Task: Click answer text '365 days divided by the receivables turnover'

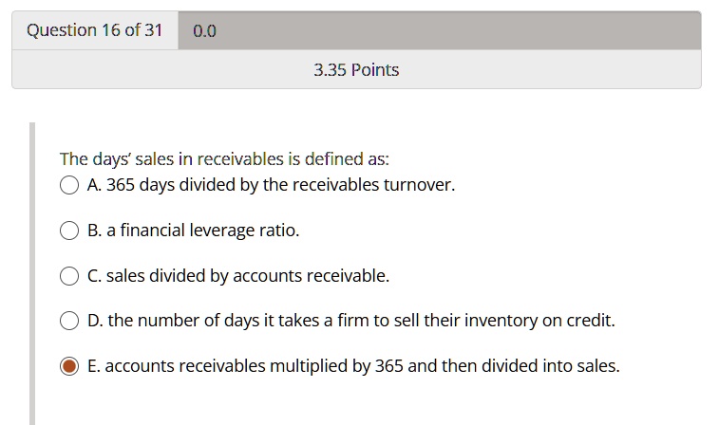Action: pos(280,185)
